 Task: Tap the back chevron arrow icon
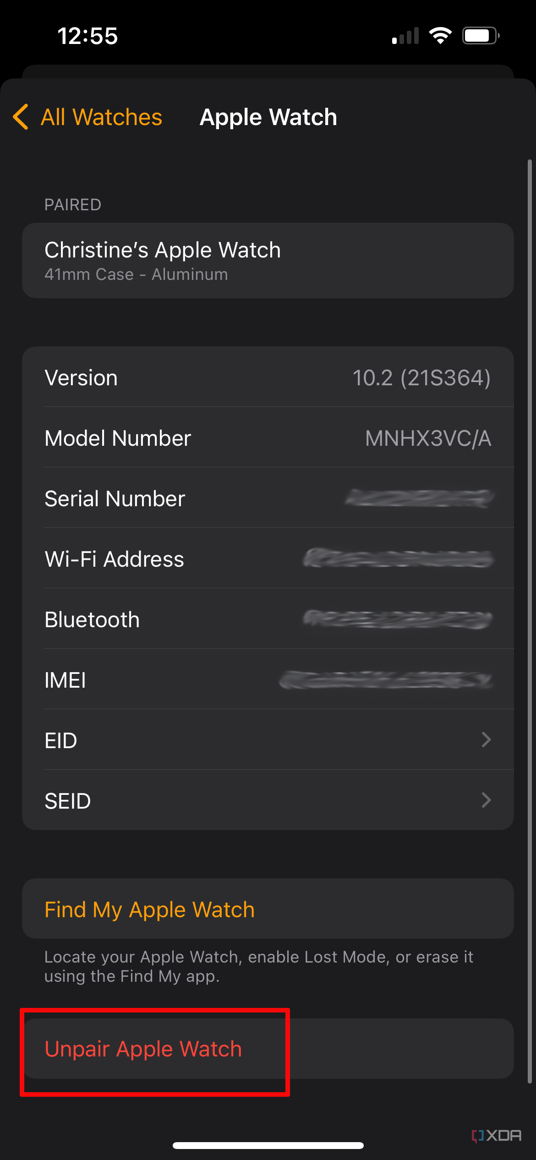pos(21,117)
